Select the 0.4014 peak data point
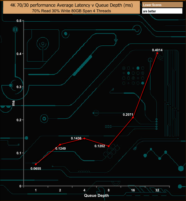Image resolution: width=186 pixels, height=201 pixels. [x=157, y=53]
